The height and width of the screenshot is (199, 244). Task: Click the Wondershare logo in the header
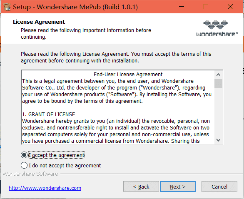pyautogui.click(x=217, y=28)
